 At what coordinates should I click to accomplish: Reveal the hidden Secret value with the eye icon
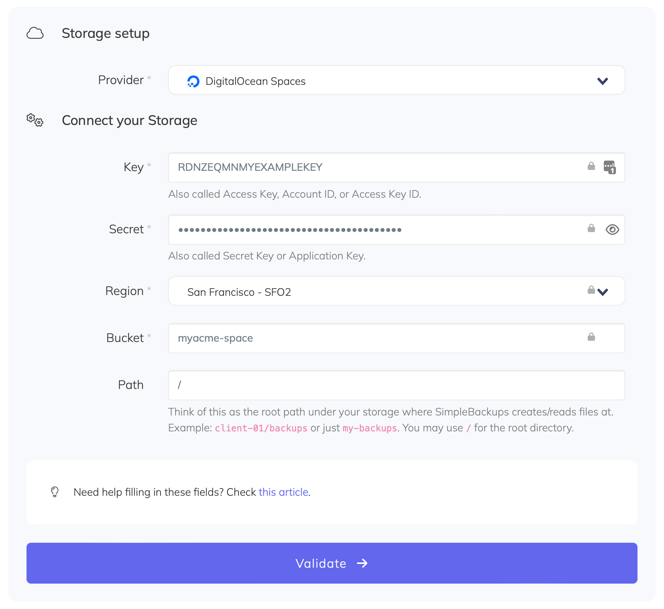pyautogui.click(x=613, y=230)
